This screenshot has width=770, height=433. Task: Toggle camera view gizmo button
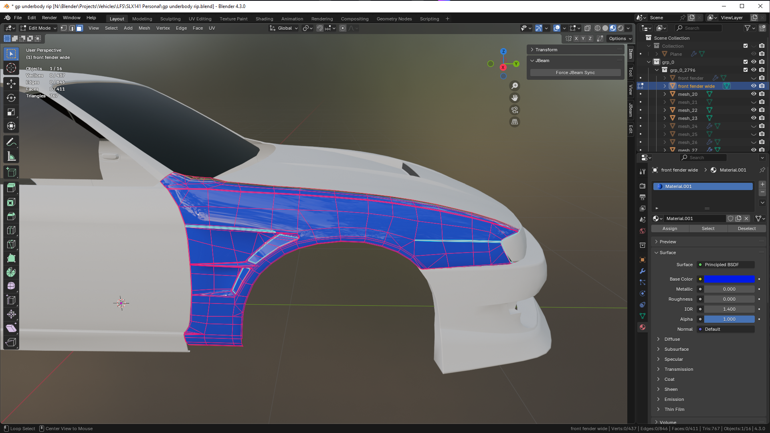coord(515,110)
